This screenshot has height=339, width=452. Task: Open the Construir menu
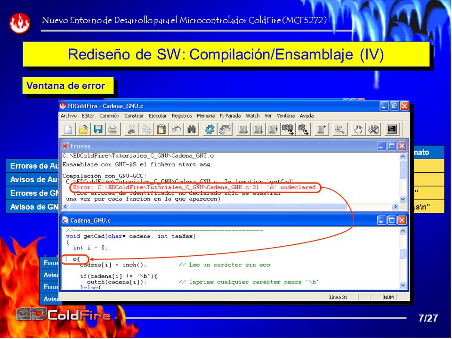coord(134,116)
